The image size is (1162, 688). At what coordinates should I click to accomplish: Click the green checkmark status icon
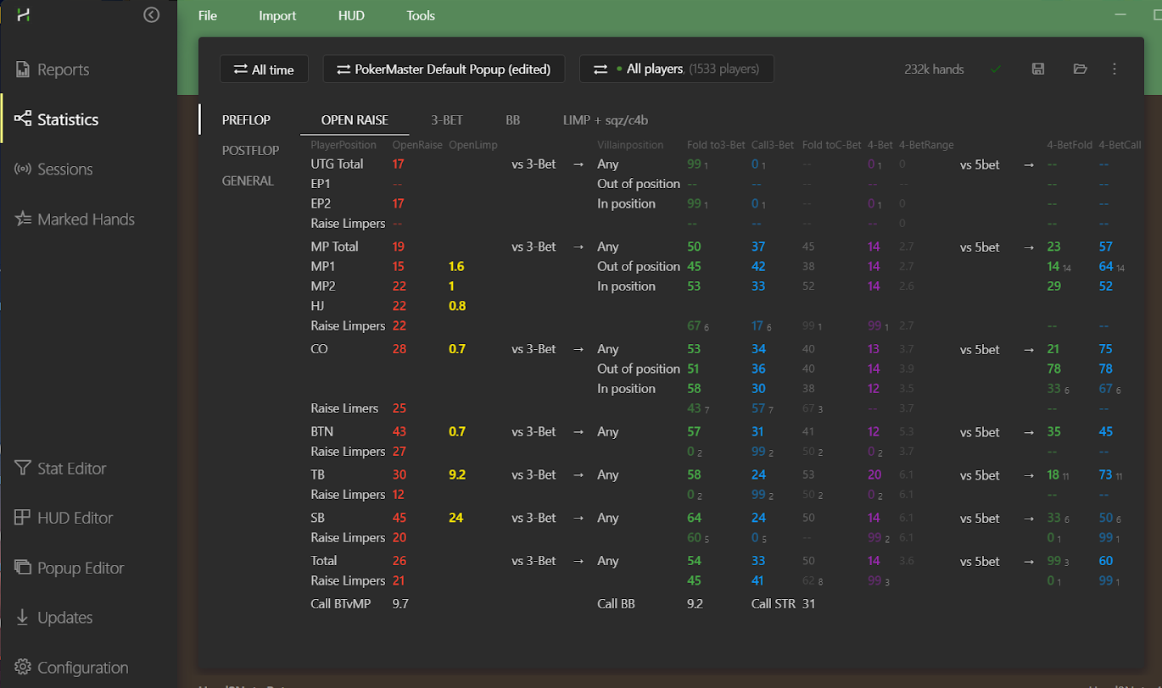996,69
